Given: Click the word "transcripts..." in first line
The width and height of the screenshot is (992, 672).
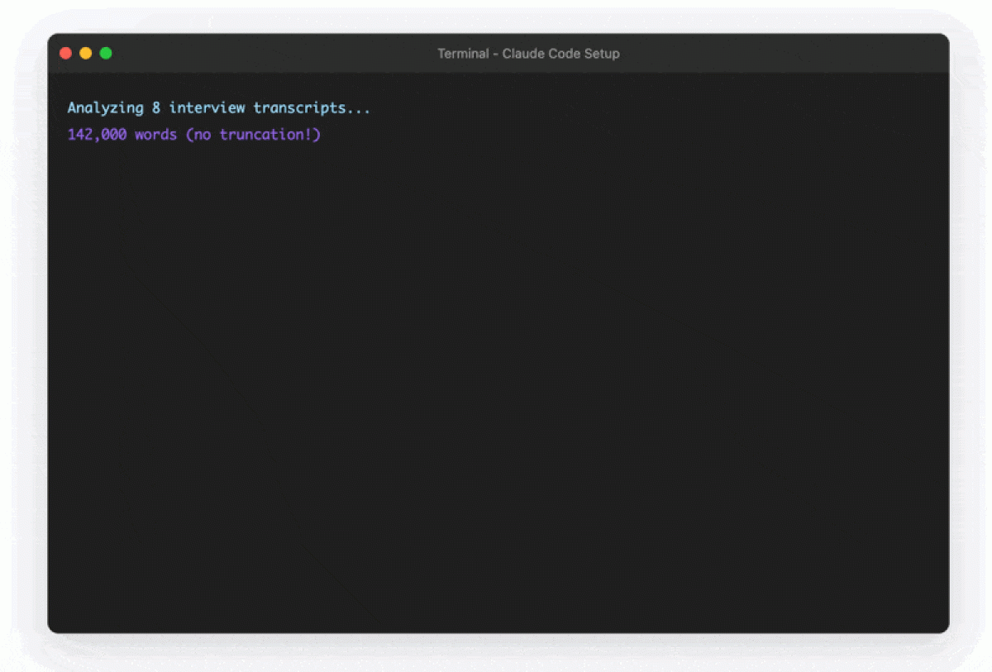Looking at the screenshot, I should click(312, 108).
